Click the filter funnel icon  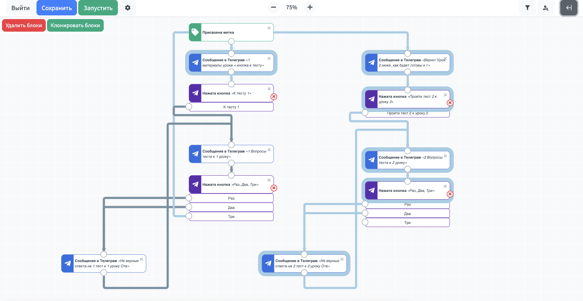pyautogui.click(x=527, y=8)
